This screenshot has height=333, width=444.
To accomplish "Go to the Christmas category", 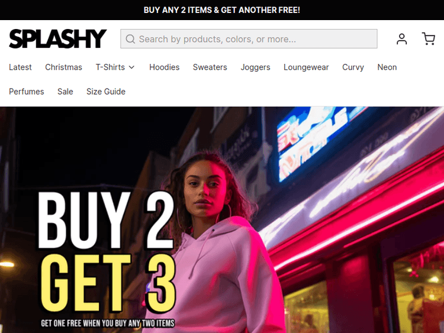I will pos(63,67).
